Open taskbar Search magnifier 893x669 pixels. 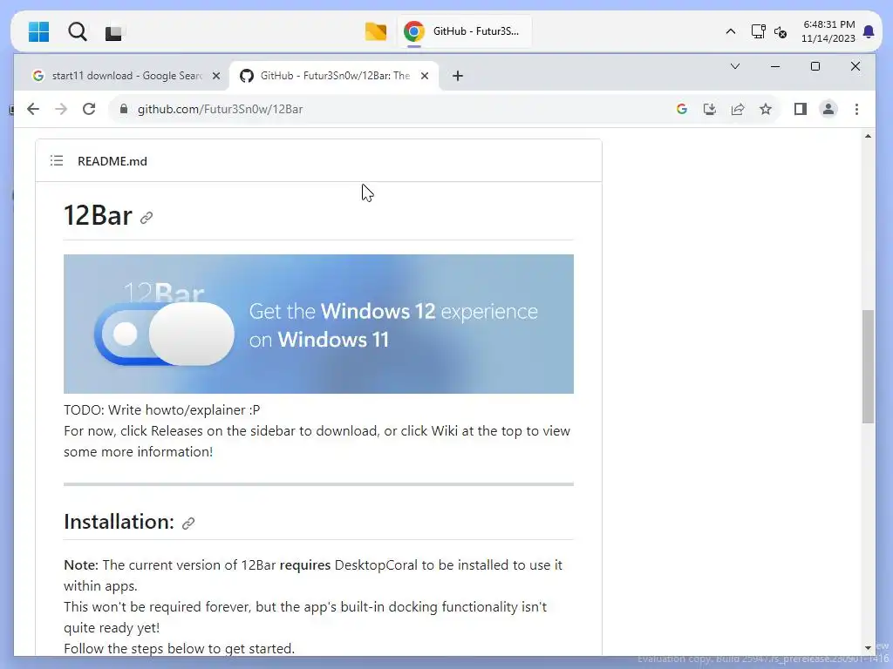77,32
